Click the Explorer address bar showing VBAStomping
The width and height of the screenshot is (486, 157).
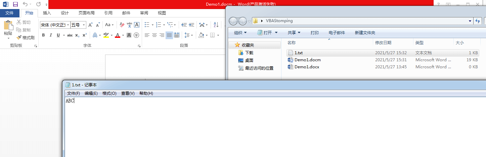pos(362,21)
